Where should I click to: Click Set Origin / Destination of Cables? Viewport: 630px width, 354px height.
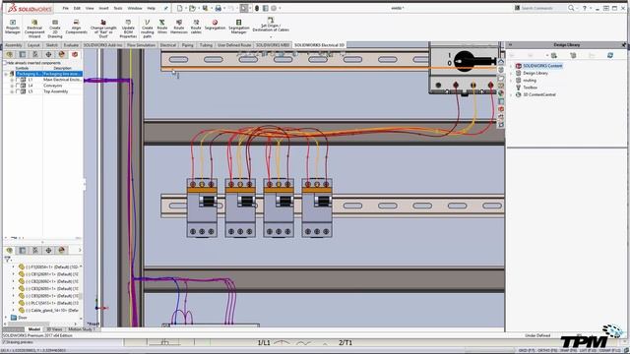click(x=271, y=25)
